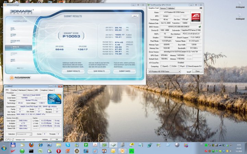Go to Options in 3DMark sidebar

point(13,35)
